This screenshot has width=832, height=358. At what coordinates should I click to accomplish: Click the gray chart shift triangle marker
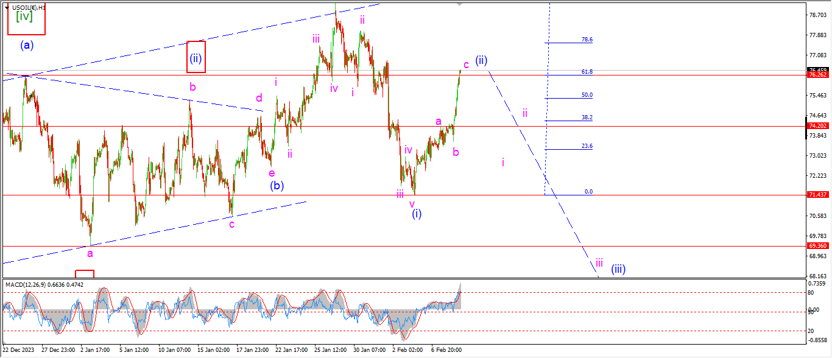pos(459,4)
